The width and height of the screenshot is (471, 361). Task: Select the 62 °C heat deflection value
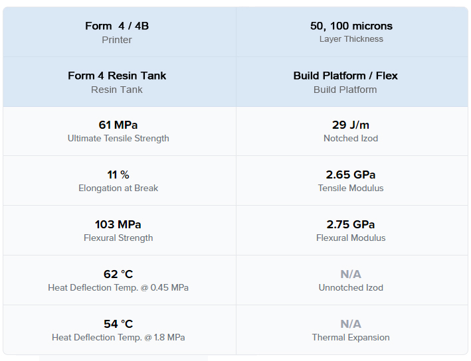(118, 274)
